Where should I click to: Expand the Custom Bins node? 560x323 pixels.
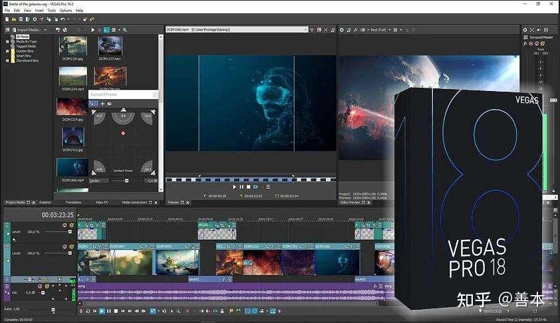click(7, 51)
